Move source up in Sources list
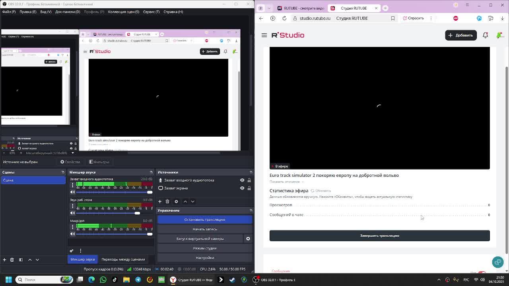Image resolution: width=509 pixels, height=286 pixels. click(185, 201)
